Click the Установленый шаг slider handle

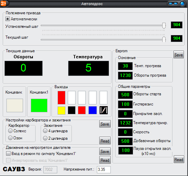coord(164,25)
